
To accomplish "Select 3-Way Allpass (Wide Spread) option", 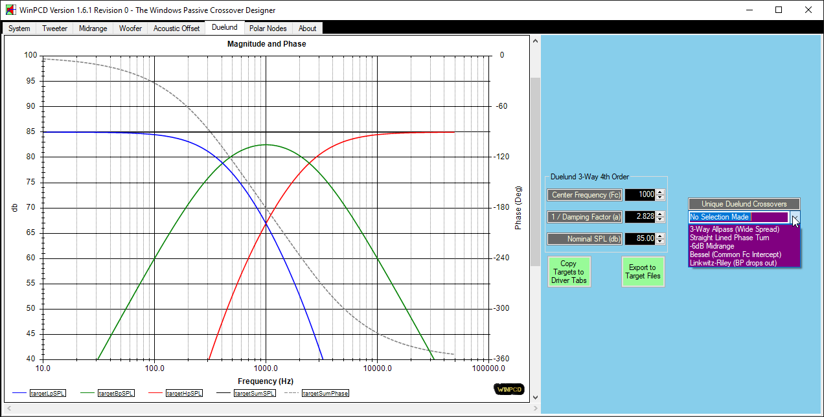I will [x=734, y=229].
